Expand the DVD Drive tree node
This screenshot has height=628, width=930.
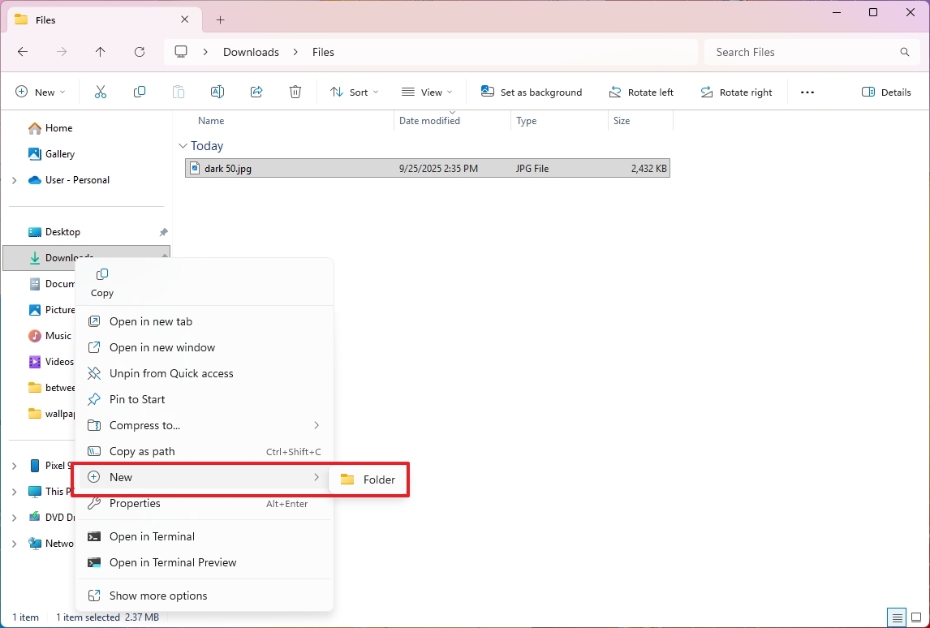point(15,518)
